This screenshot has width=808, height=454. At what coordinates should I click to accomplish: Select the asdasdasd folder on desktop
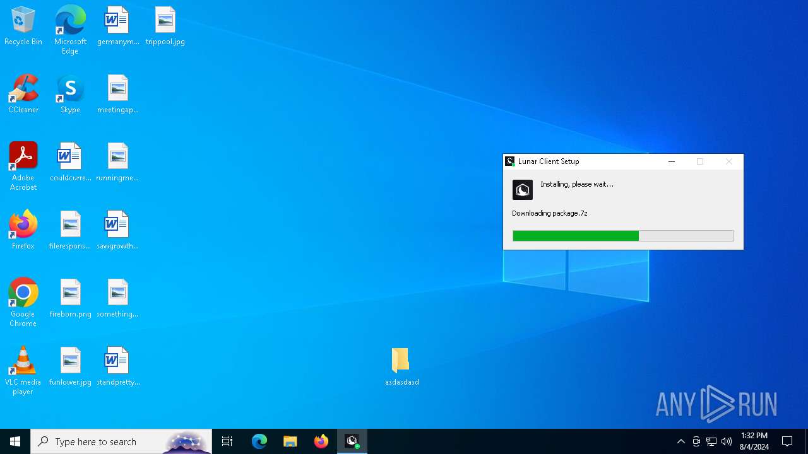[x=401, y=367]
